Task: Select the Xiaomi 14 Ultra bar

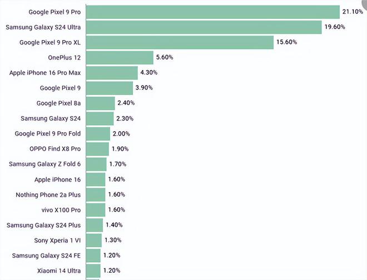Action: coord(93,271)
